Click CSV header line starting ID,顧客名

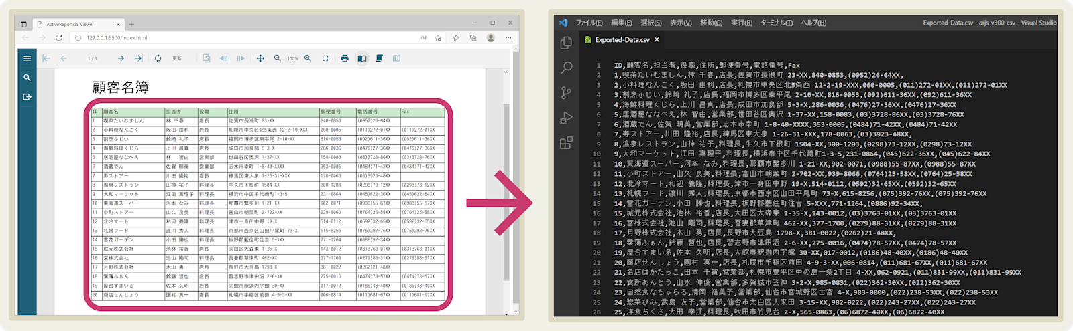[x=707, y=65]
